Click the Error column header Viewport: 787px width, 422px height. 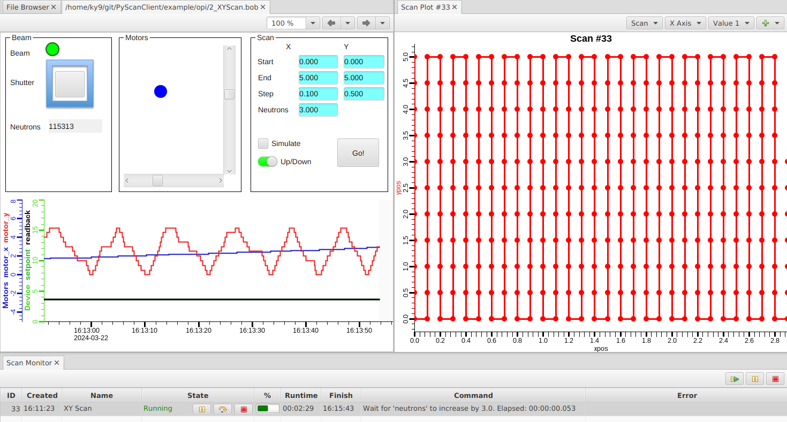tap(687, 395)
